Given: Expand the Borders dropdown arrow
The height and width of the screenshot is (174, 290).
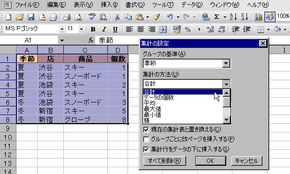Looking at the screenshot, I should pos(269,29).
